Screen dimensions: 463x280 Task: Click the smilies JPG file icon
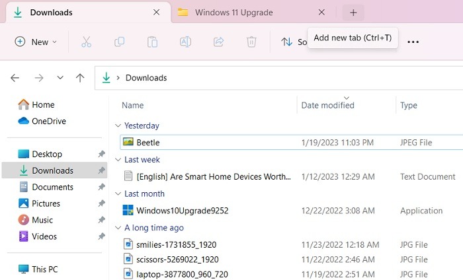[x=128, y=244]
